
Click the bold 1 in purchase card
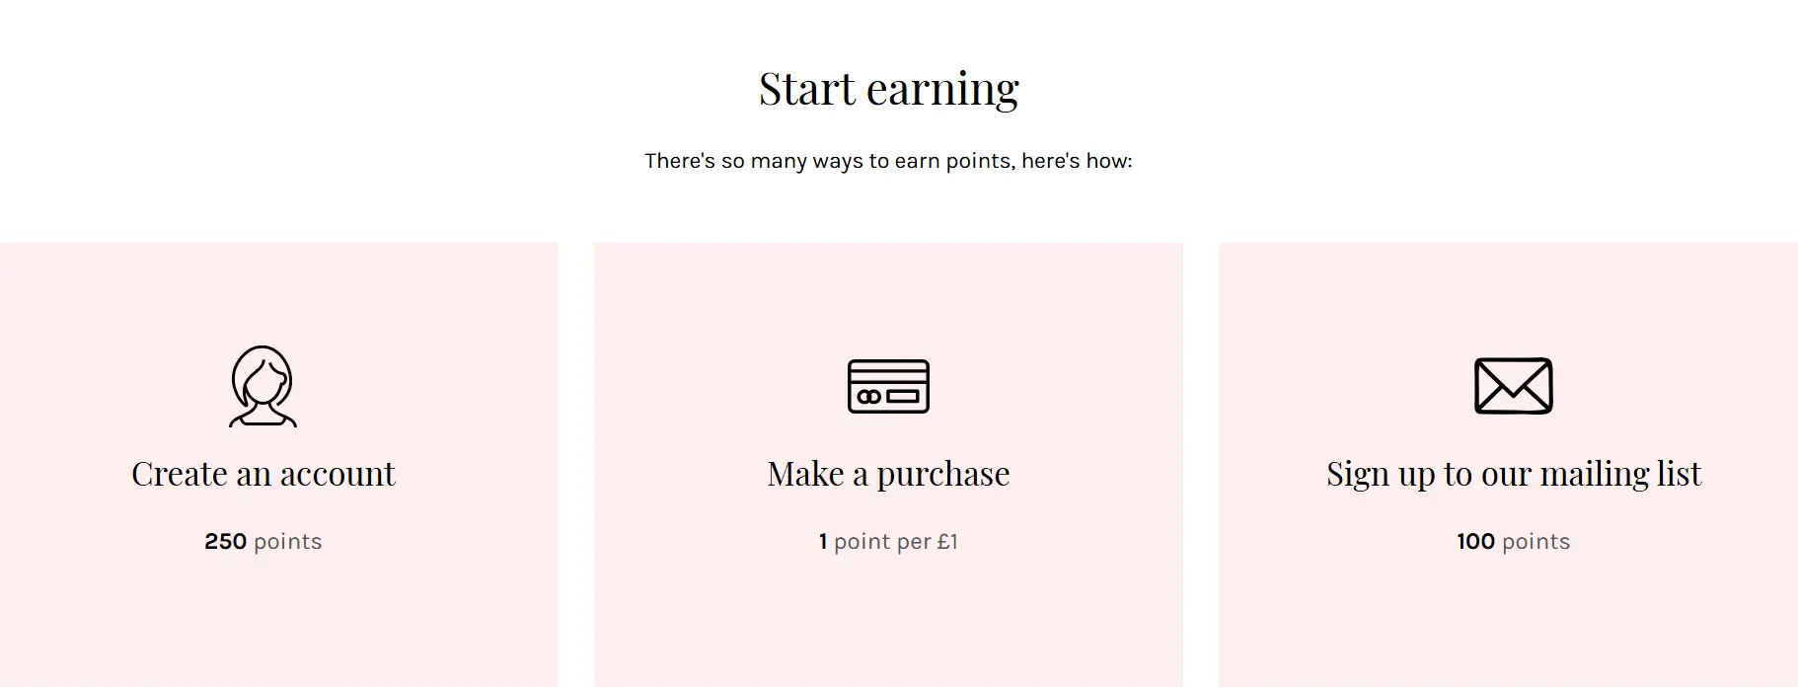(x=823, y=541)
